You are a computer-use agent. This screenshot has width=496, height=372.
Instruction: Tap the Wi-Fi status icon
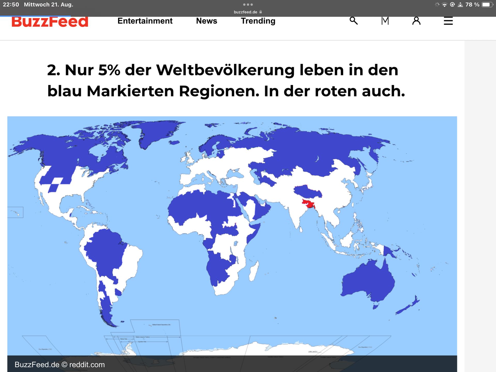click(445, 5)
